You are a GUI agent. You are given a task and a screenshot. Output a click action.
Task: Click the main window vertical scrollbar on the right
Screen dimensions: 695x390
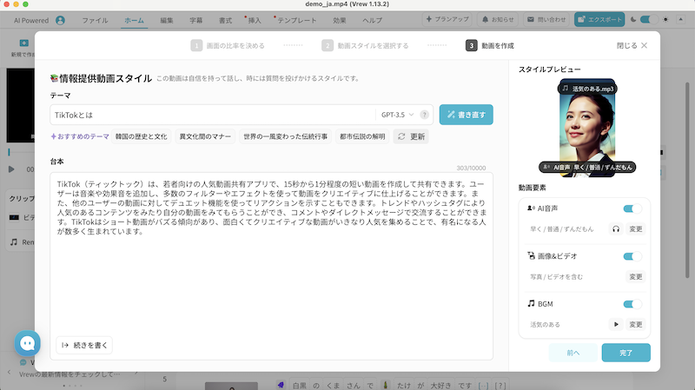click(687, 180)
